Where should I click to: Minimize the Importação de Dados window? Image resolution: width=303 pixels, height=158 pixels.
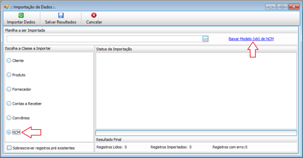(x=270, y=7)
